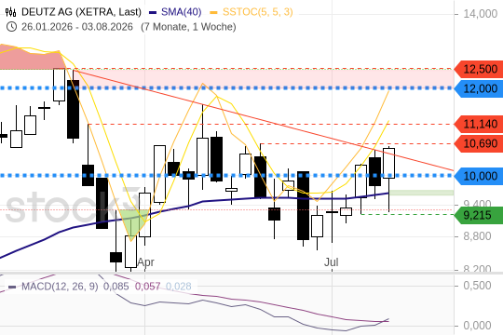Click the purple MACD legend swatch
The image size is (503, 335).
[x=12, y=287]
